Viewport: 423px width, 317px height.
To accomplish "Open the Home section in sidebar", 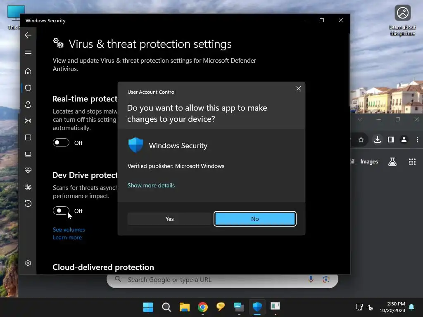I will click(28, 71).
